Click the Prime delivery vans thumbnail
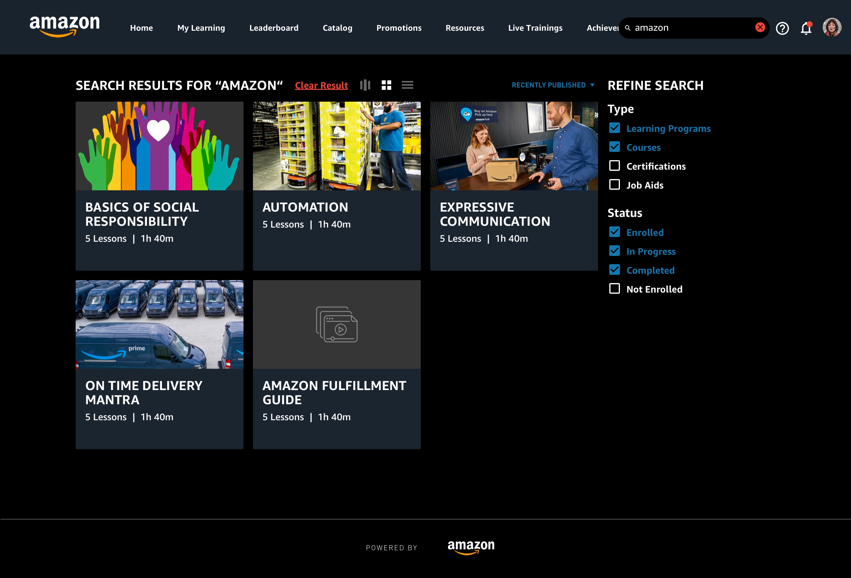Screen dimensions: 851x578 (x=159, y=324)
